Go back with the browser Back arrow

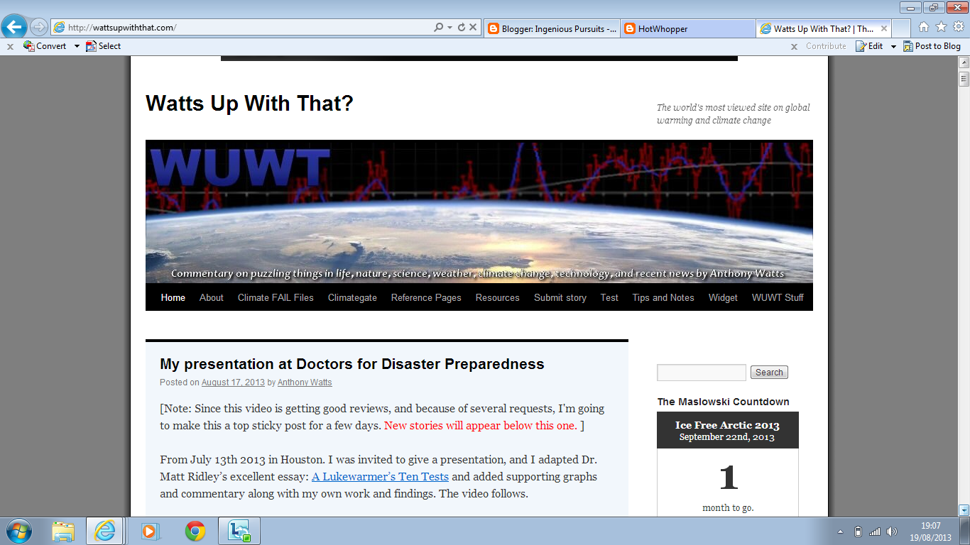[14, 27]
